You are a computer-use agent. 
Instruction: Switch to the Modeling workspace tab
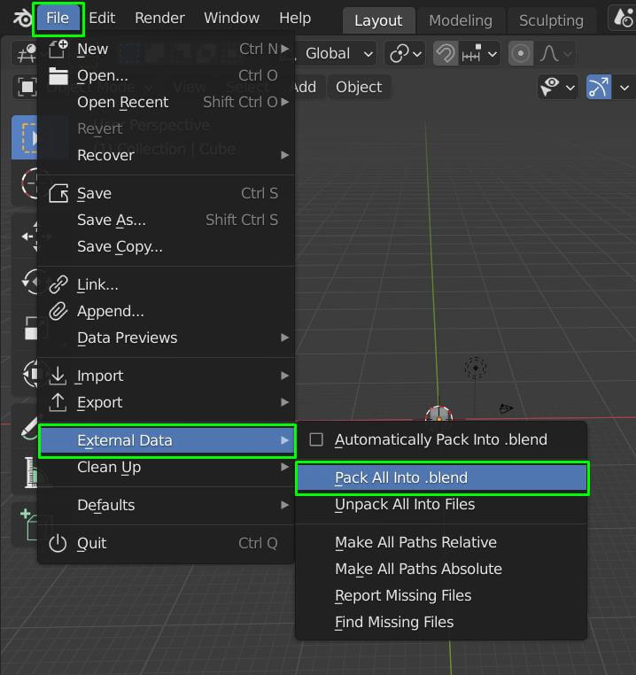460,19
